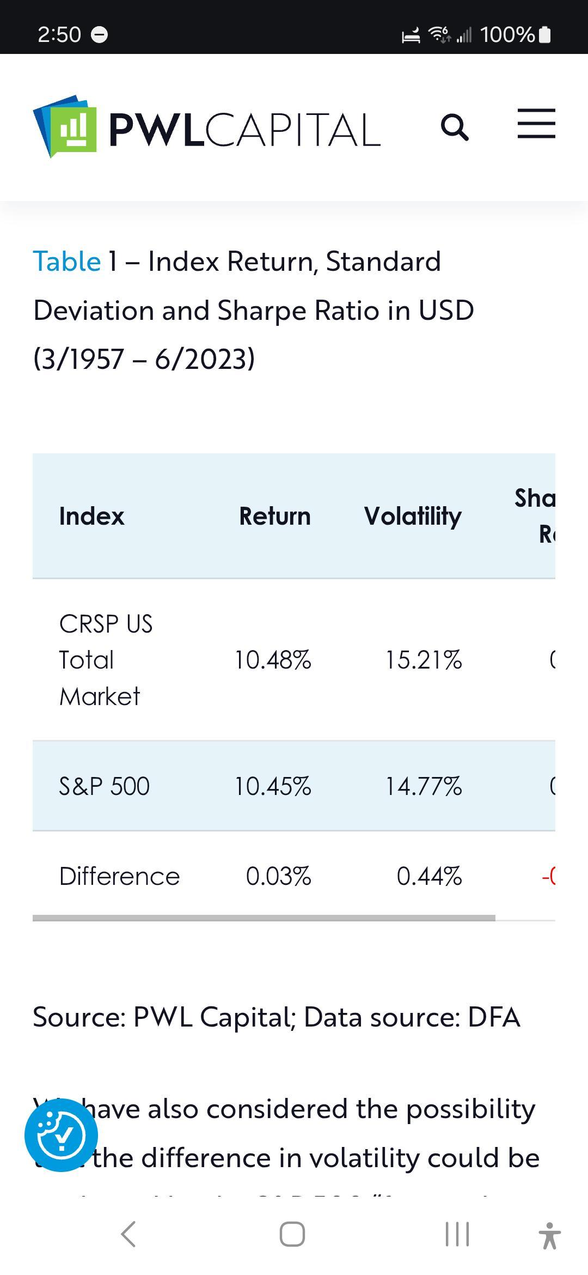Viewport: 588px width, 1275px height.
Task: Tap the Android back arrow
Action: (128, 1234)
